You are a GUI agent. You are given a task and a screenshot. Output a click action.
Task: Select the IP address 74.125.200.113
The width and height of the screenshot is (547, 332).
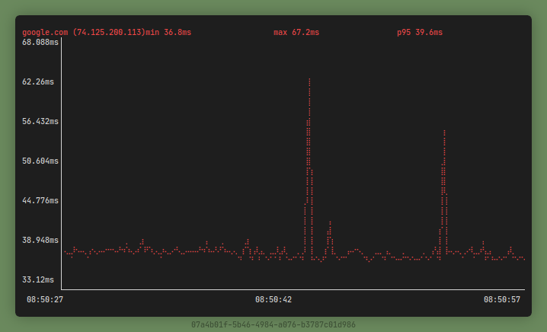pos(109,33)
